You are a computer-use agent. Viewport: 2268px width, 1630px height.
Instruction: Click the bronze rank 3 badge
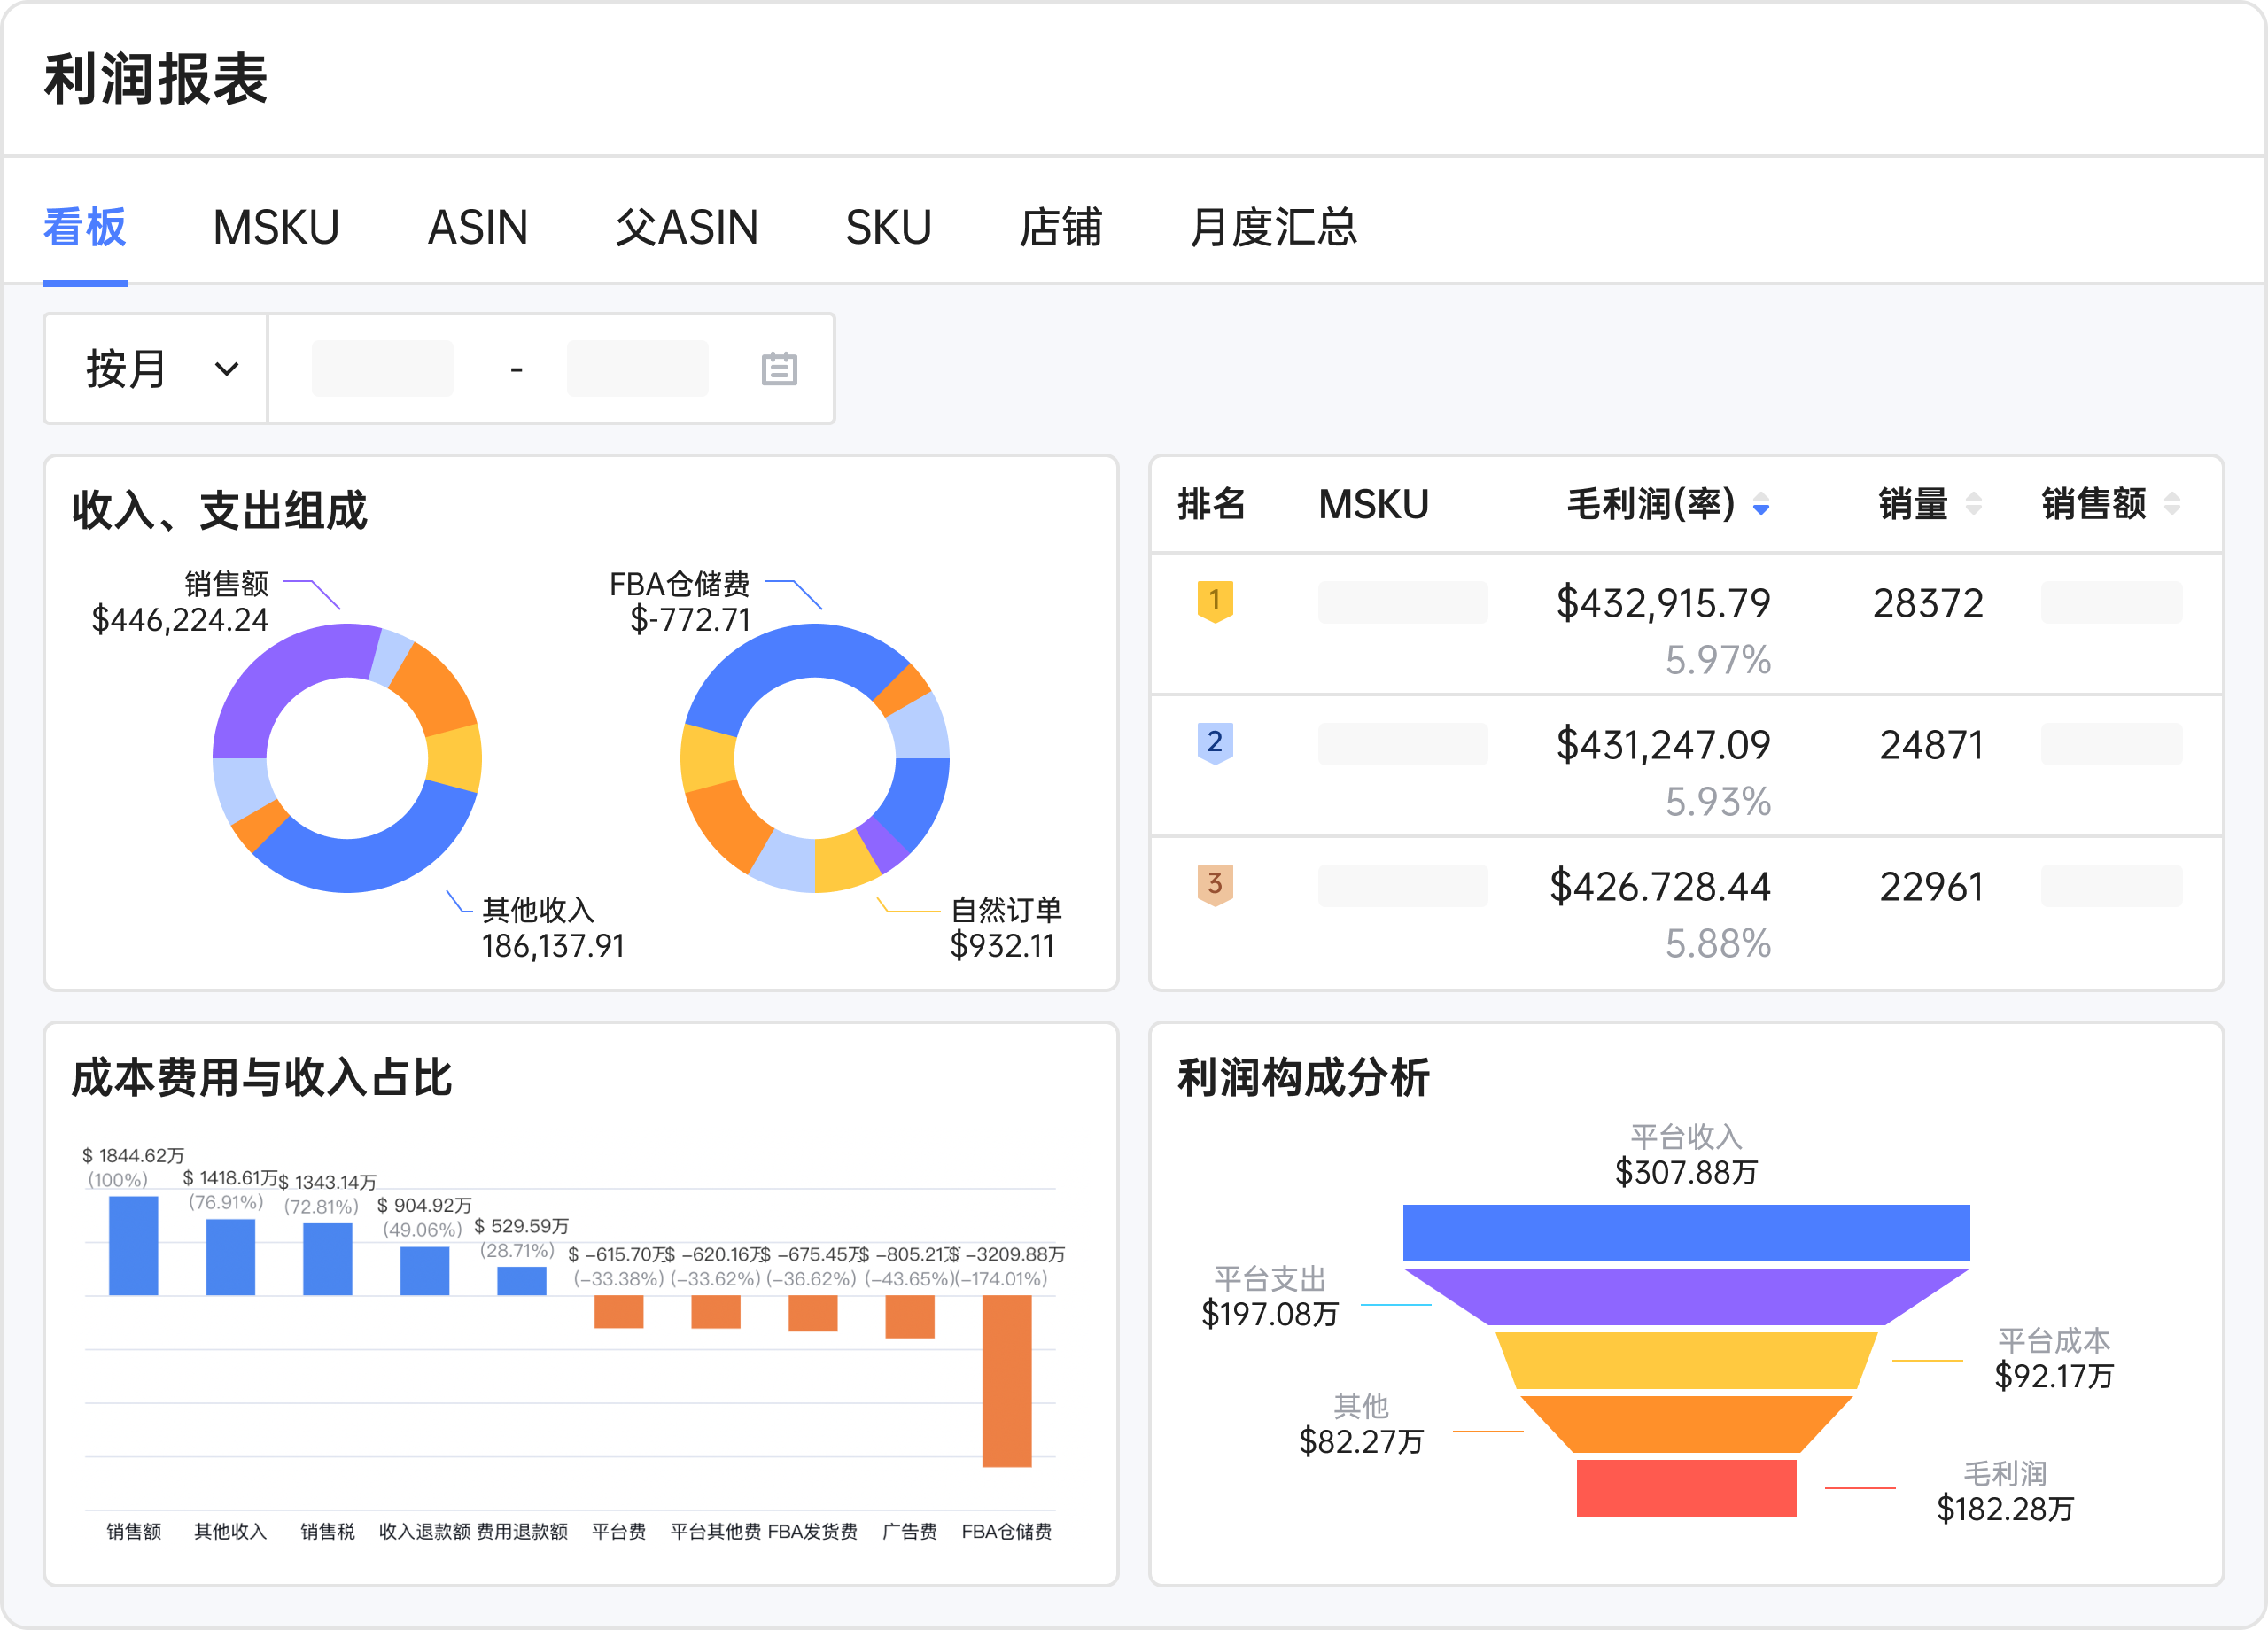point(1215,885)
